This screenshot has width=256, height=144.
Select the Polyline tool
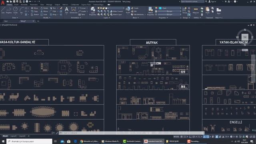[9, 10]
